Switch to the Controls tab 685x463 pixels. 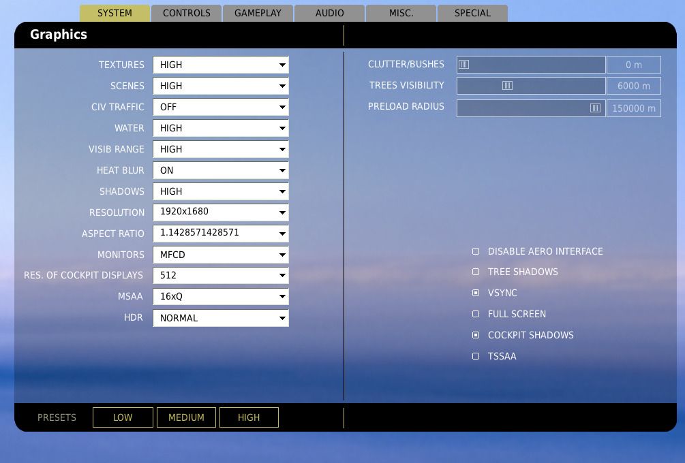186,13
